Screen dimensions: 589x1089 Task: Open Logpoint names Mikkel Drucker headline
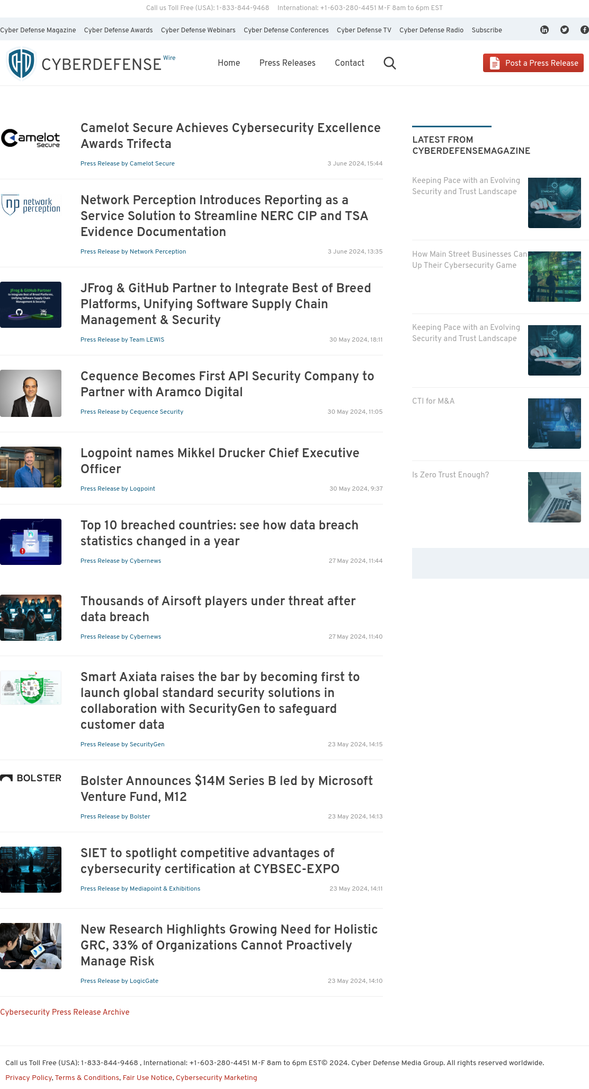[220, 461]
